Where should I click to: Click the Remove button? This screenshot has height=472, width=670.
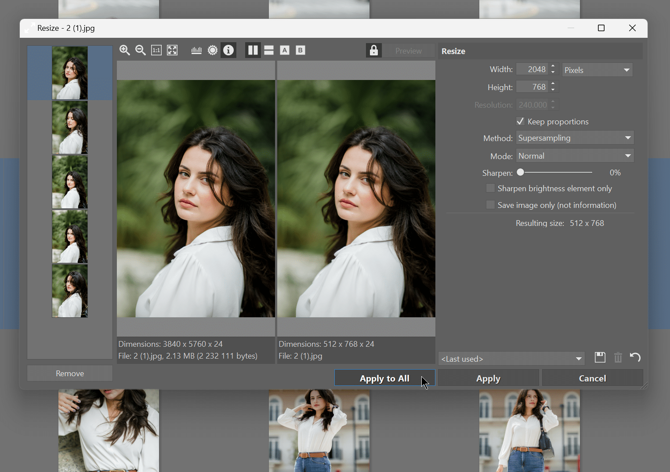pos(69,373)
